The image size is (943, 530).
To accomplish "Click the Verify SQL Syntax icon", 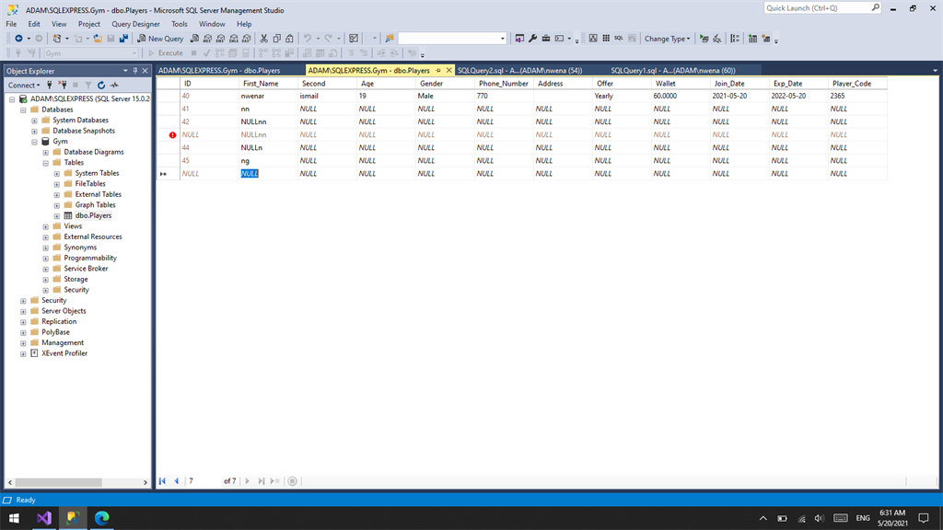I will point(717,39).
